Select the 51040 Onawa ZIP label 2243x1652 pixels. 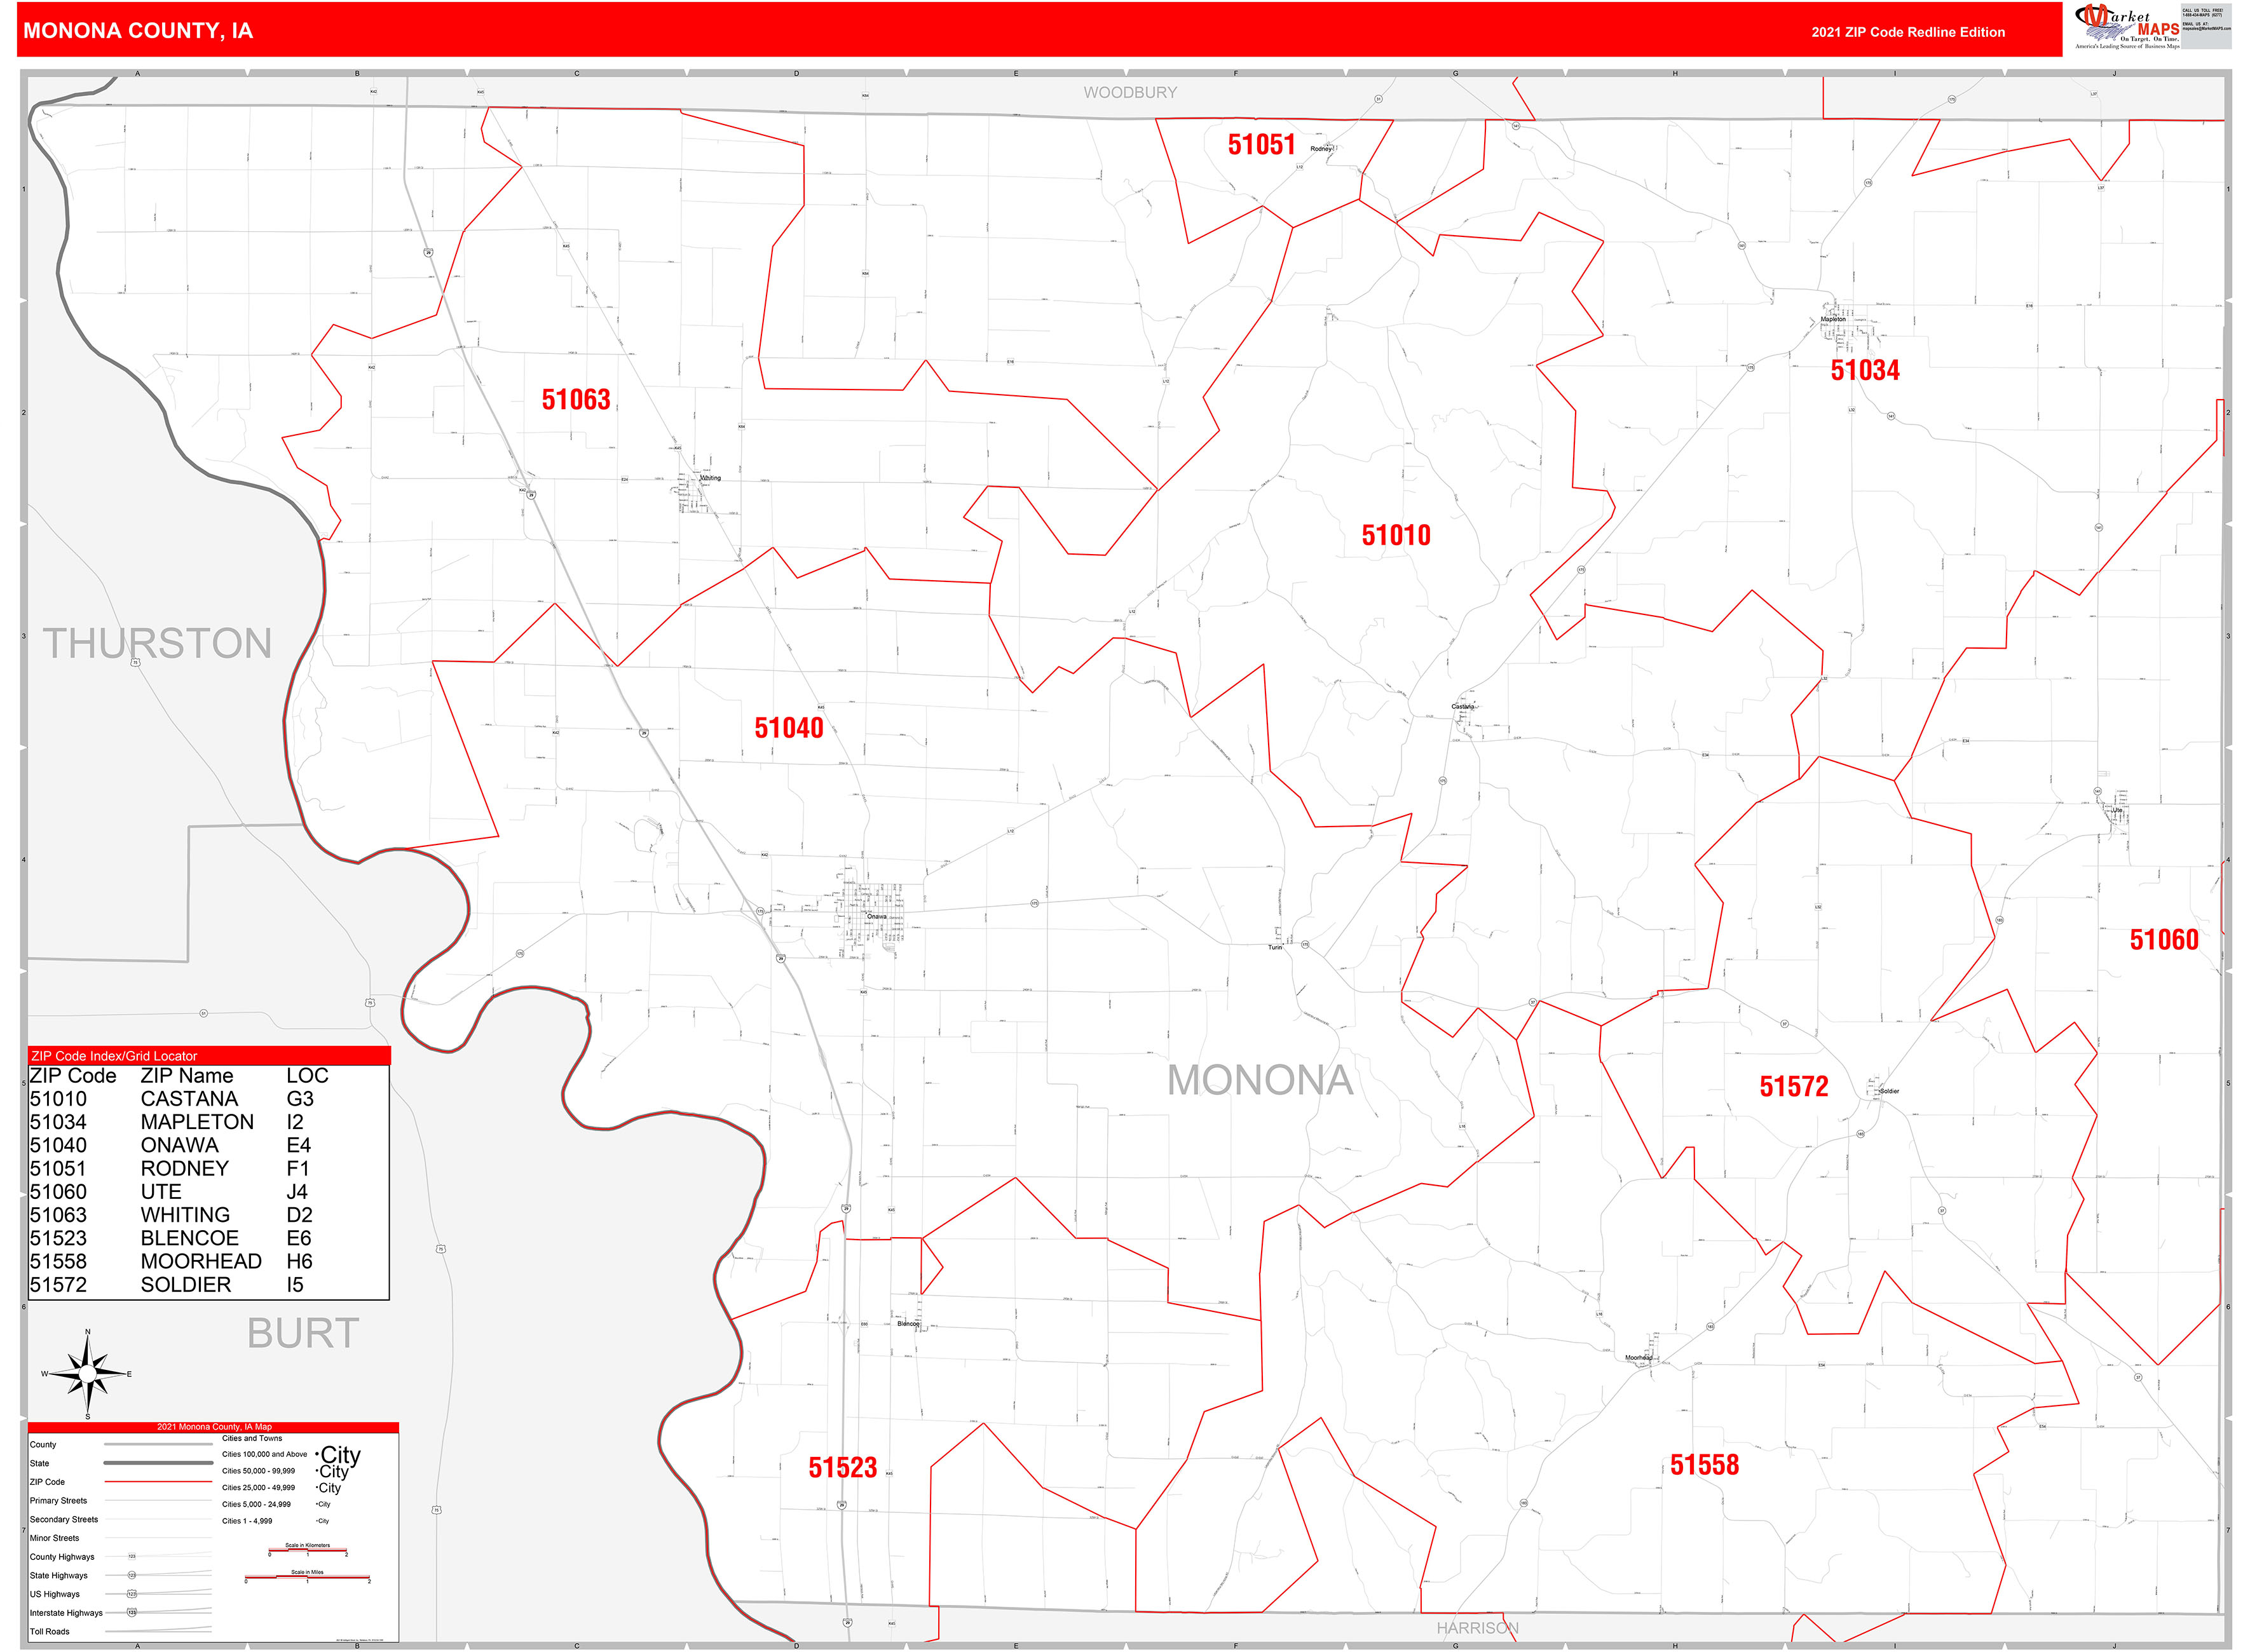click(x=789, y=728)
